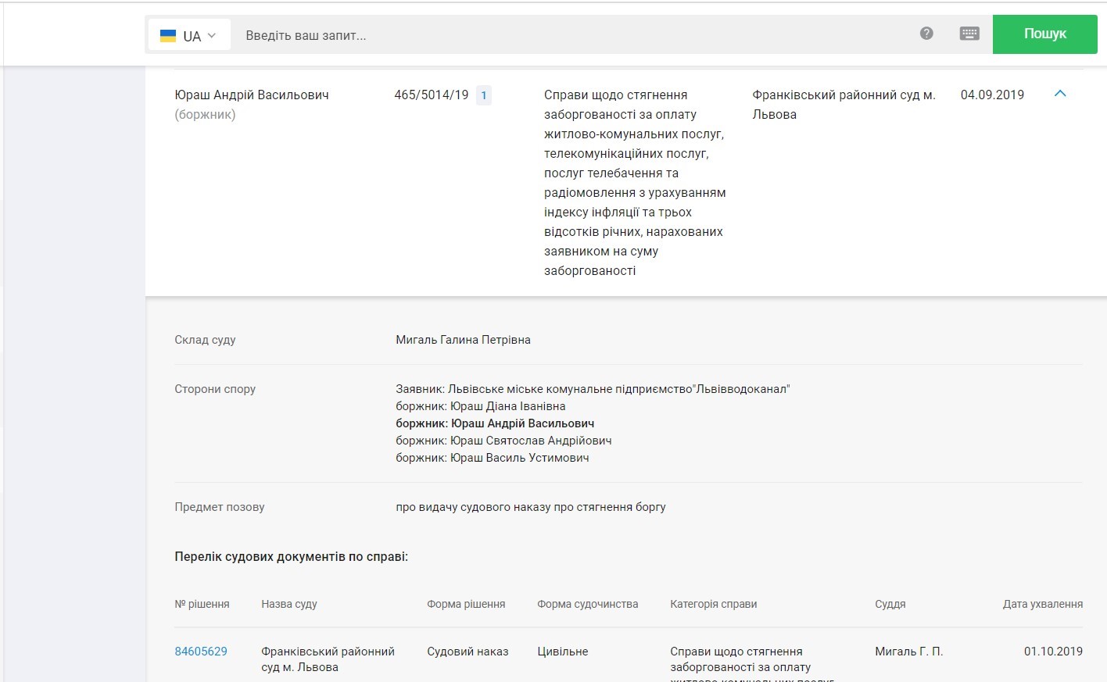This screenshot has width=1107, height=682.
Task: Click the "Назва суду" column header
Action: 289,604
